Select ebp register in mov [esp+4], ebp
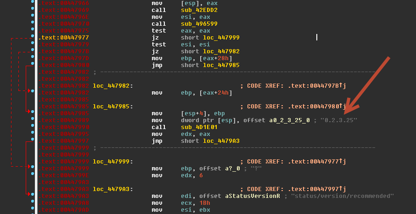Screen dimensions: 416x214 (x=219, y=113)
